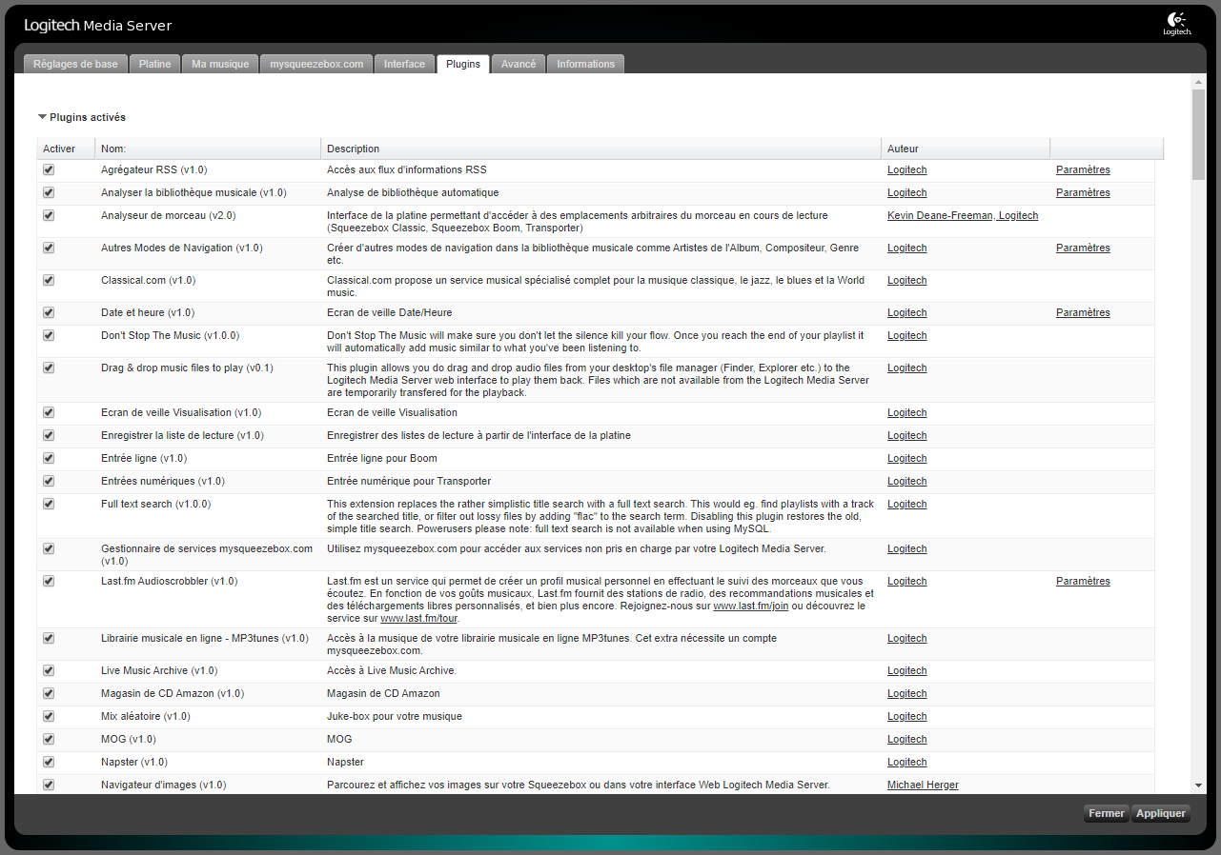The height and width of the screenshot is (855, 1221).
Task: Open the Réglages de base tab
Action: [x=75, y=64]
